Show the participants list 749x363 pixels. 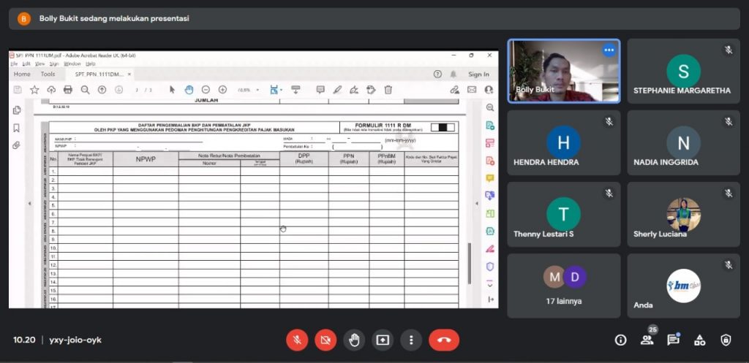(647, 340)
